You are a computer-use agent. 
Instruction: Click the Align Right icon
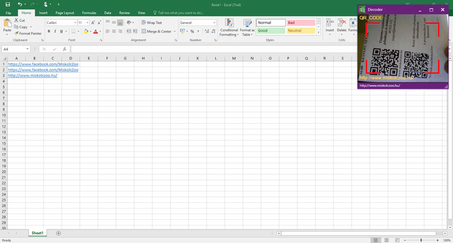click(x=120, y=31)
